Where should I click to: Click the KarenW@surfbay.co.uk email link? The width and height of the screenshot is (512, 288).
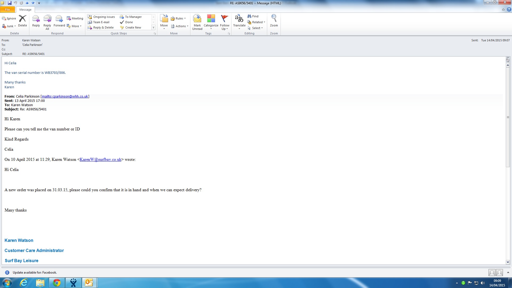tap(100, 159)
